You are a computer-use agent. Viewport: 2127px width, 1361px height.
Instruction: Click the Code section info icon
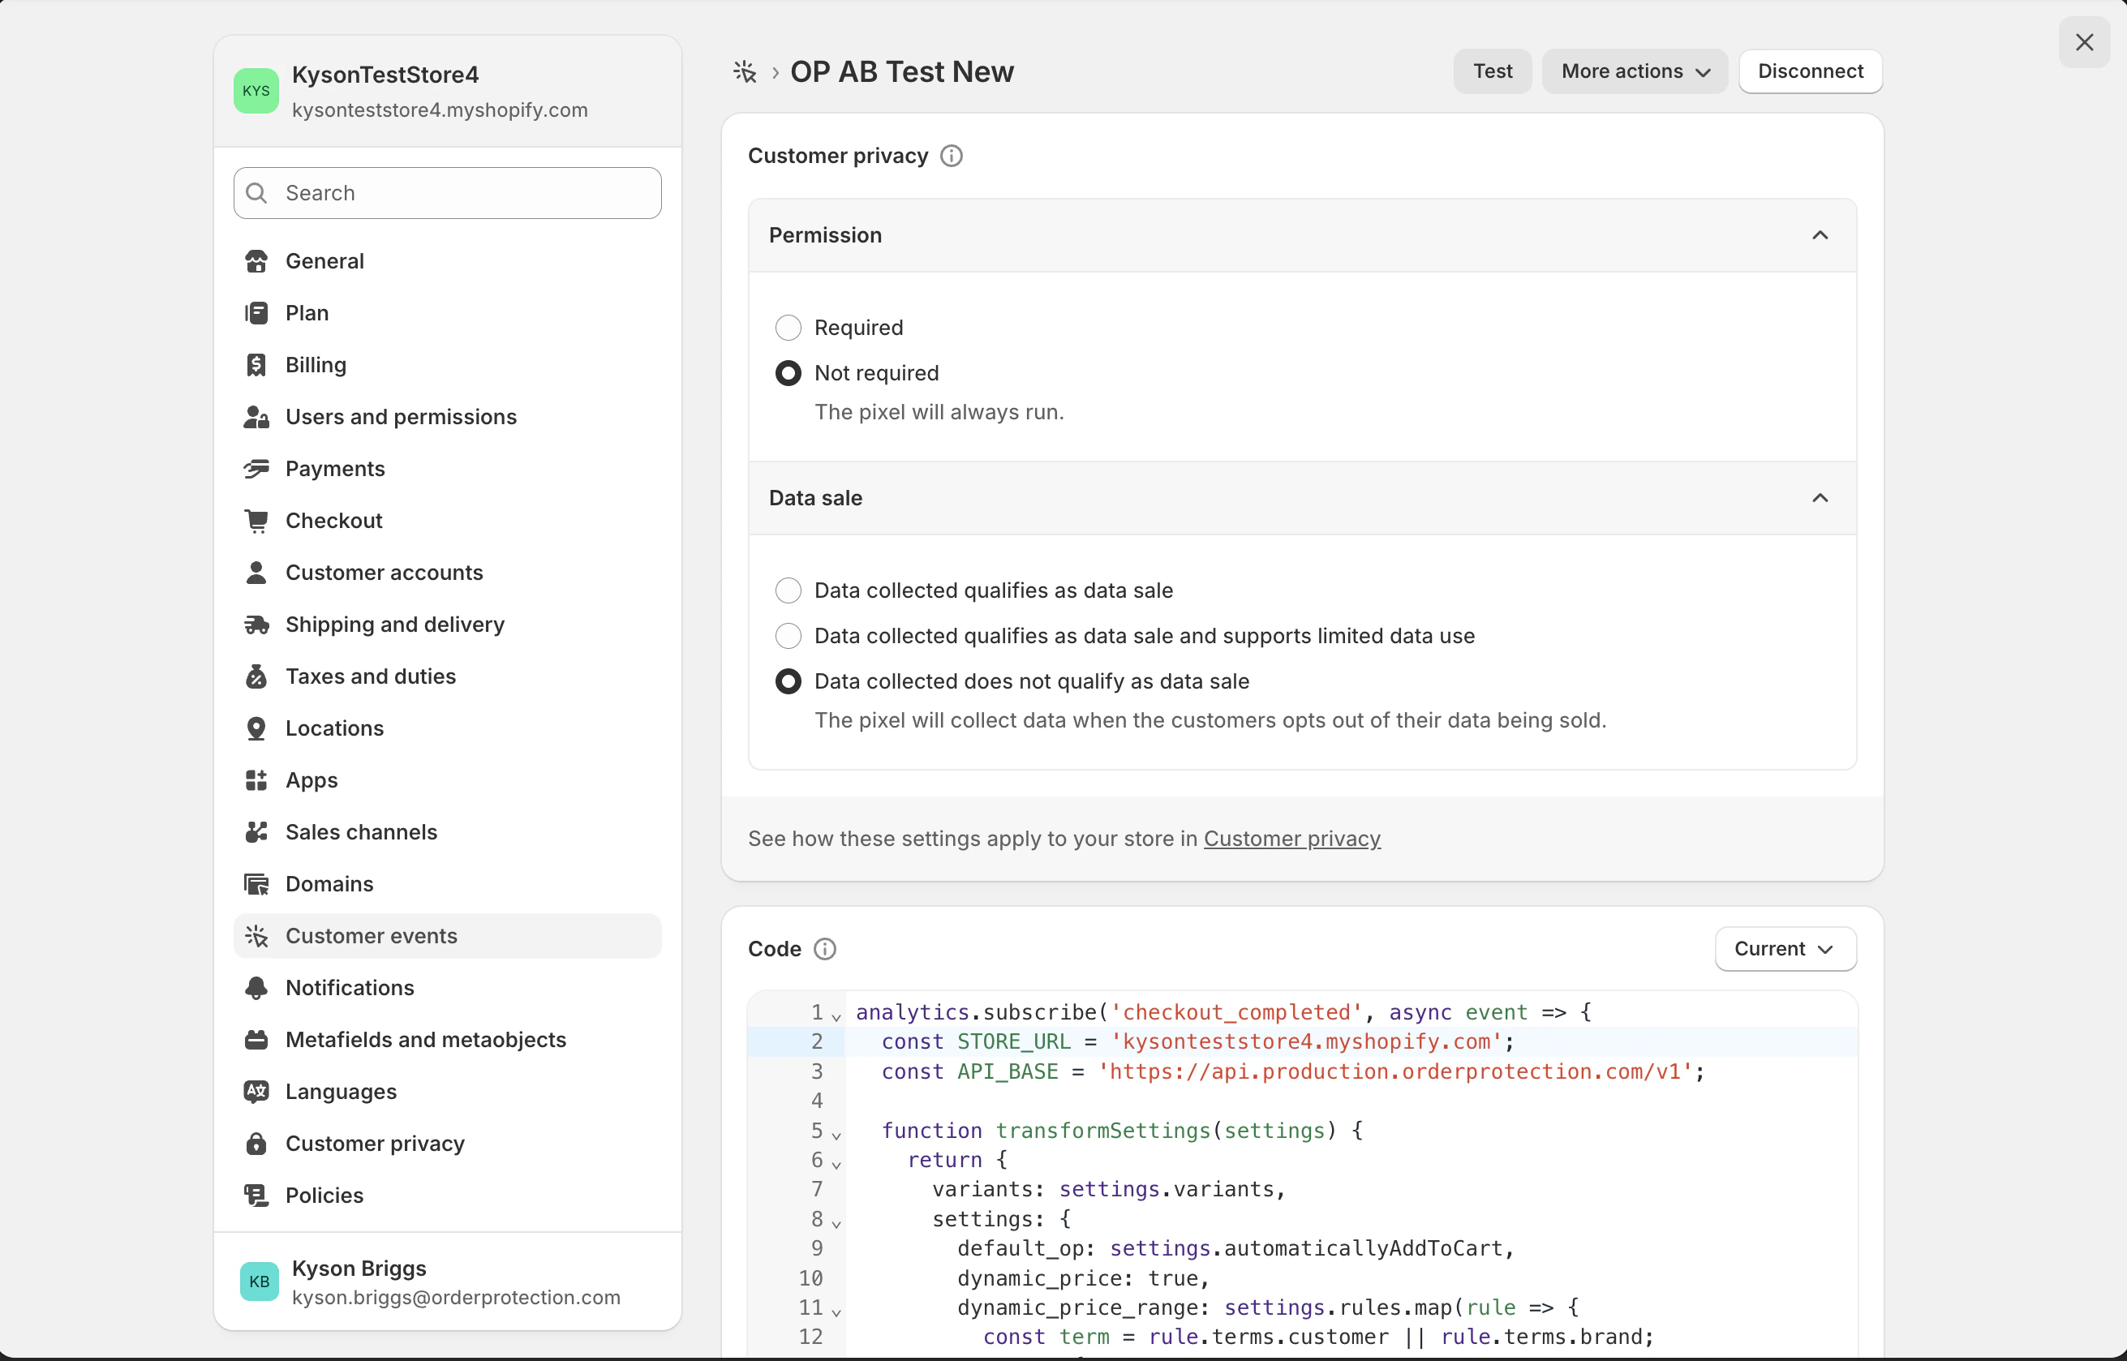tap(824, 948)
